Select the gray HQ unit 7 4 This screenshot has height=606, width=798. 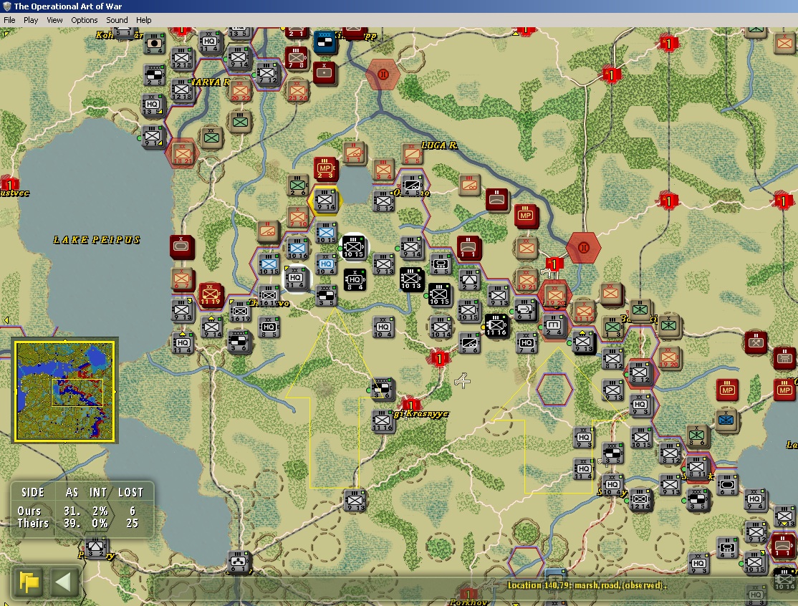coord(526,343)
